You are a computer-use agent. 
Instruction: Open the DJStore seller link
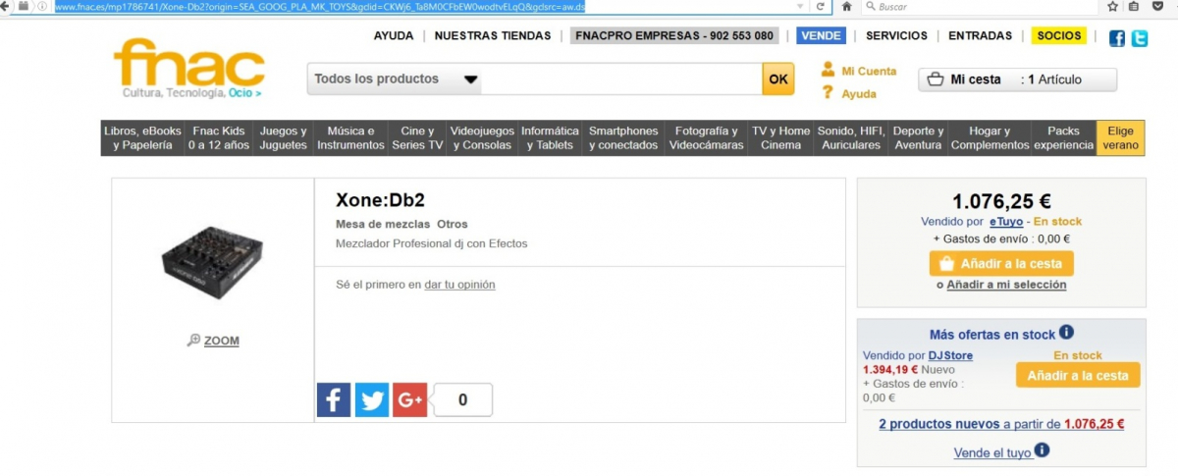pos(950,355)
